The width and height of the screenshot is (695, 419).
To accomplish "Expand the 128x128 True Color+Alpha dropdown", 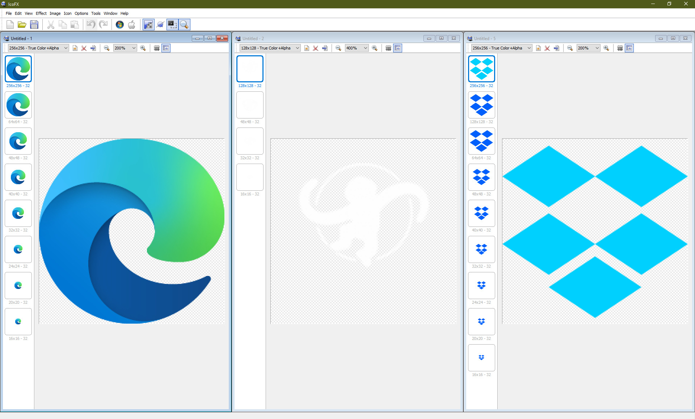I will pos(297,48).
